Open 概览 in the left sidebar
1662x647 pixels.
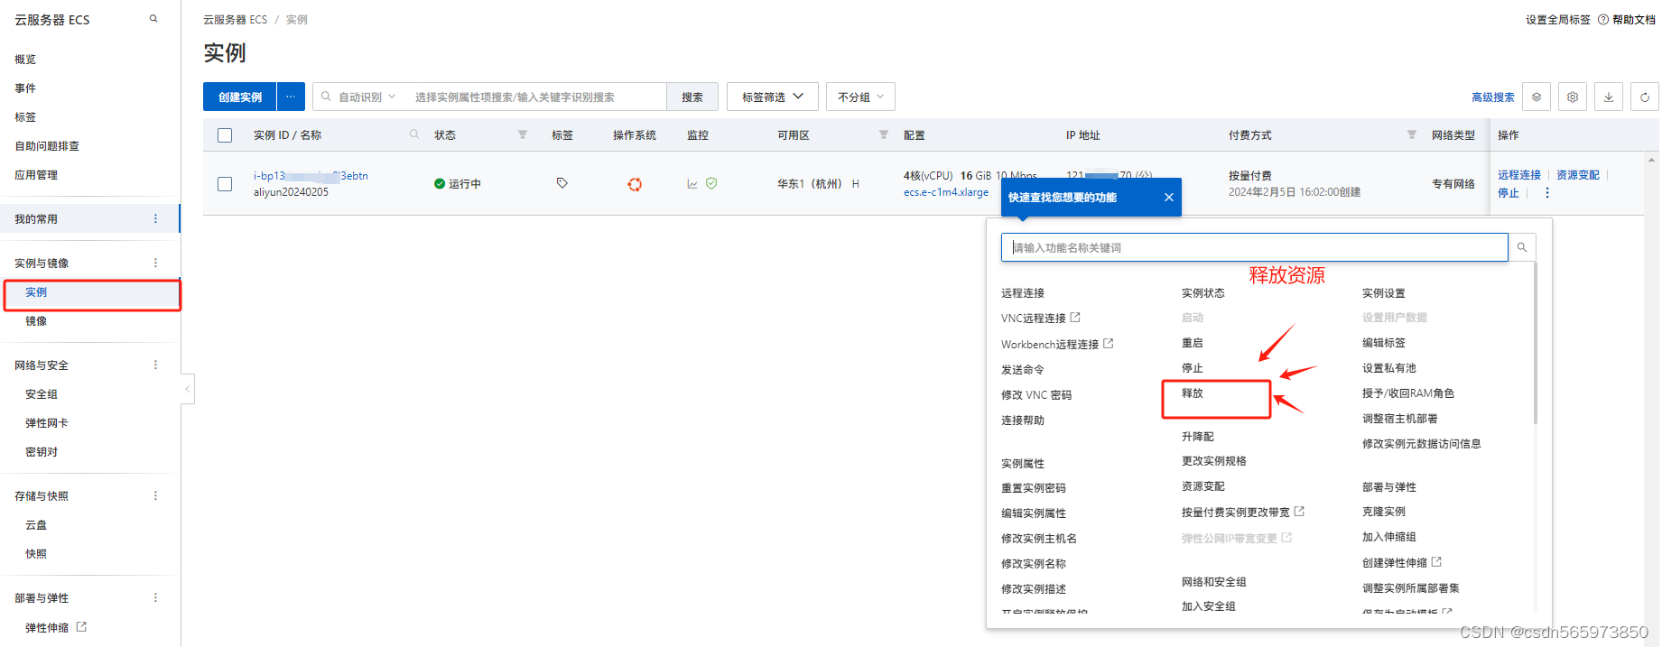25,60
